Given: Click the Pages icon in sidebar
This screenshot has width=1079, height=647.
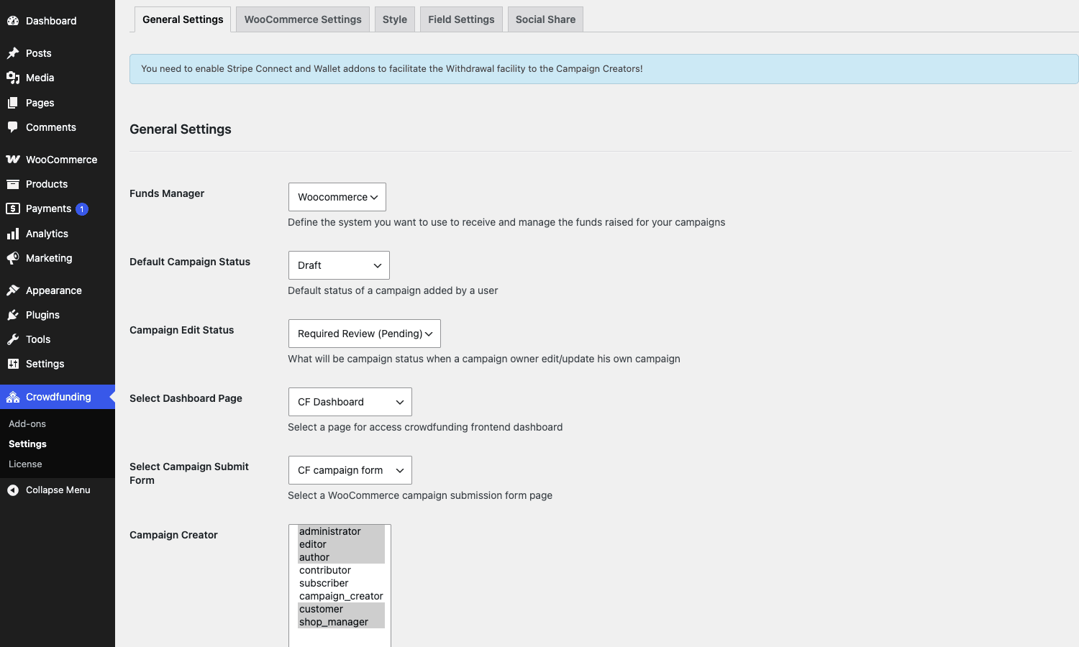Looking at the screenshot, I should click(13, 103).
